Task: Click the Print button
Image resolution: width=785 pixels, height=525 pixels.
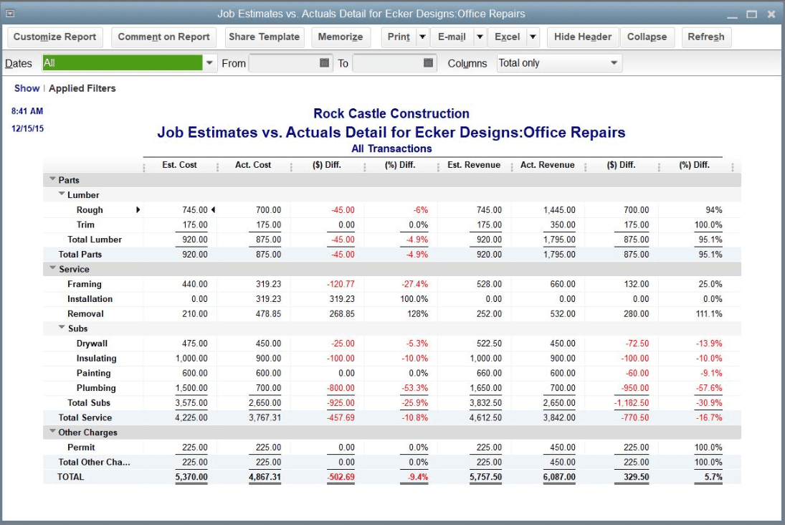Action: 399,37
